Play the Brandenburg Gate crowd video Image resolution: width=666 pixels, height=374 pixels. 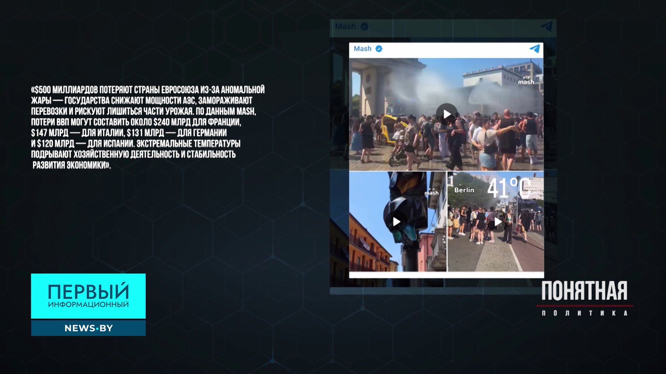pos(447,114)
